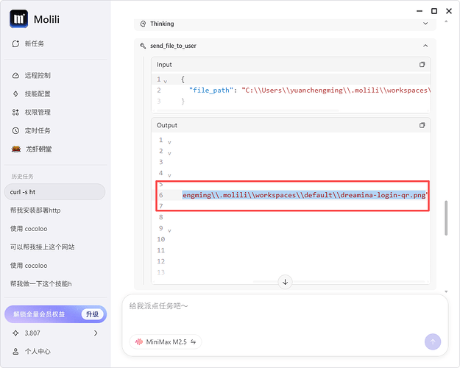Copy the Output code block
This screenshot has height=368, width=460.
[x=422, y=126]
